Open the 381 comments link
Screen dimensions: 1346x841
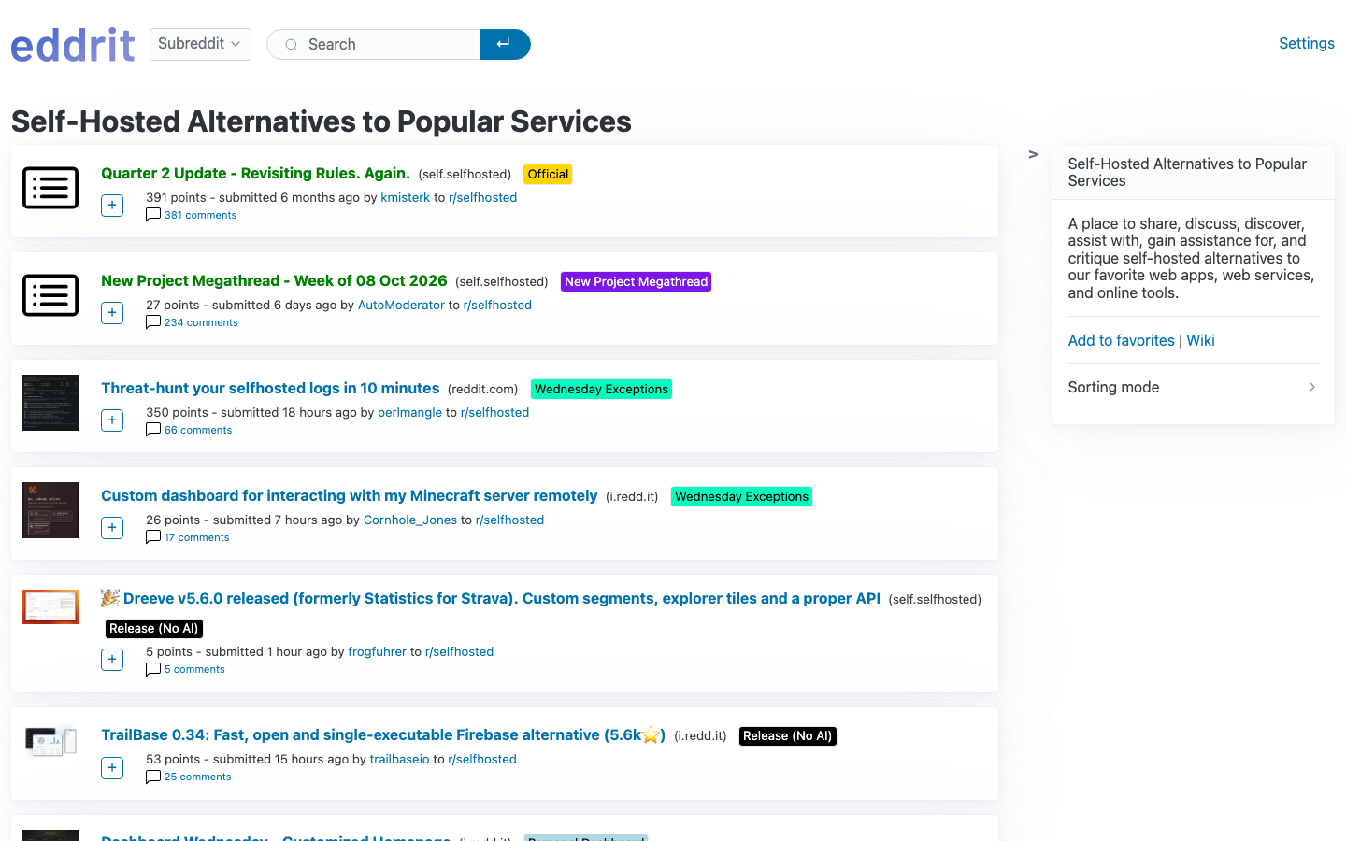coord(200,215)
